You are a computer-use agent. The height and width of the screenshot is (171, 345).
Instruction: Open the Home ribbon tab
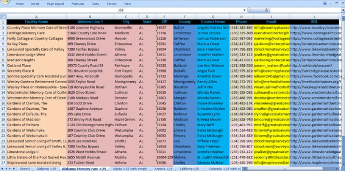pos(20,4)
